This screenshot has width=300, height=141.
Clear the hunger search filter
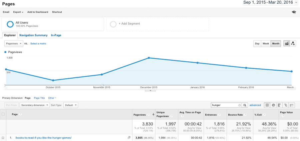click(240, 105)
